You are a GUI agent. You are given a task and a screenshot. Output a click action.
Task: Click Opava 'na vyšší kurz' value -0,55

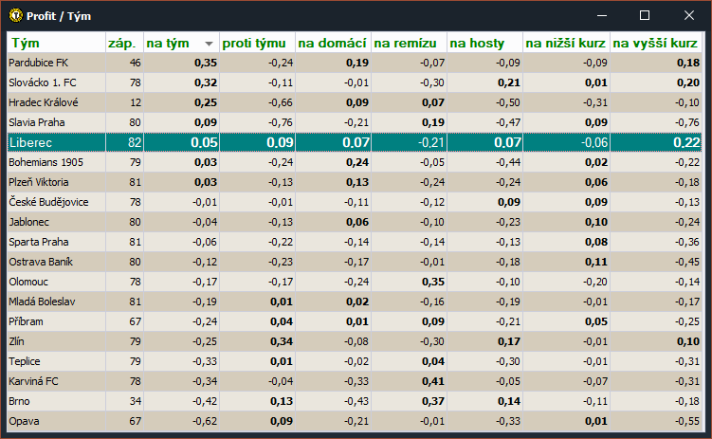point(687,421)
